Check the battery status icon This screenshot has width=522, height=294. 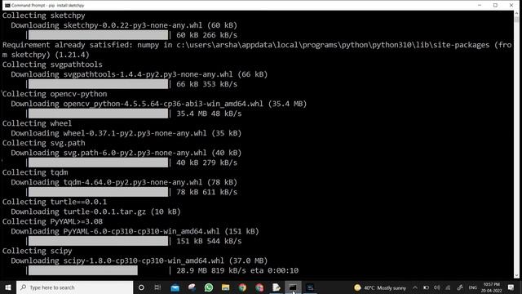tap(426, 287)
